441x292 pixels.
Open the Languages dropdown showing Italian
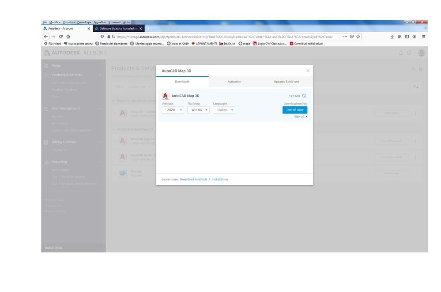pos(224,110)
